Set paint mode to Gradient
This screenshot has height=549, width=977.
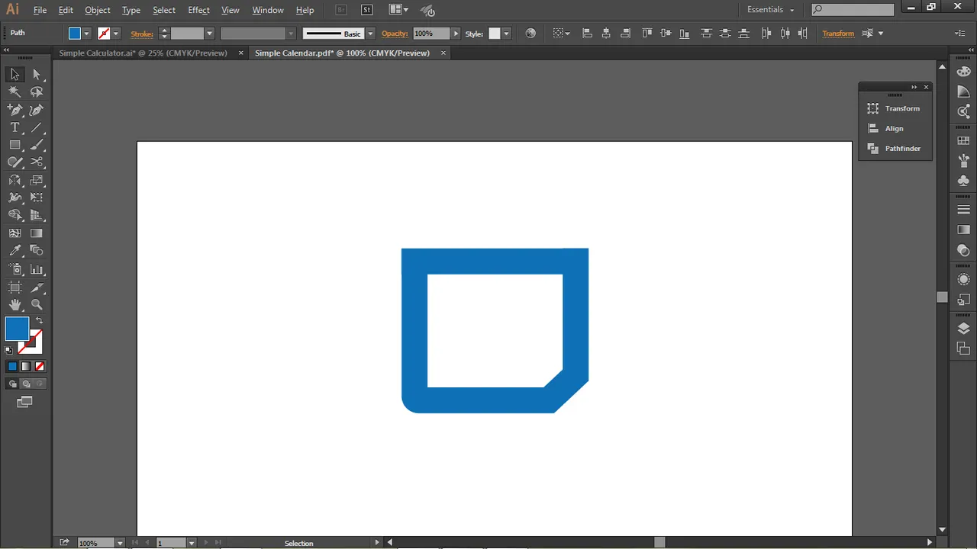tap(26, 367)
